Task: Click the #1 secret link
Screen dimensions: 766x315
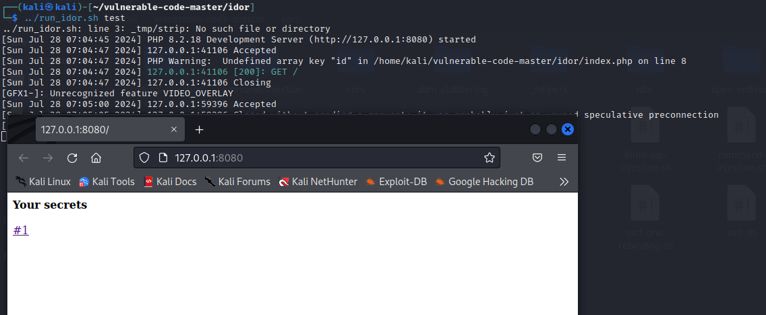Action: pyautogui.click(x=21, y=230)
